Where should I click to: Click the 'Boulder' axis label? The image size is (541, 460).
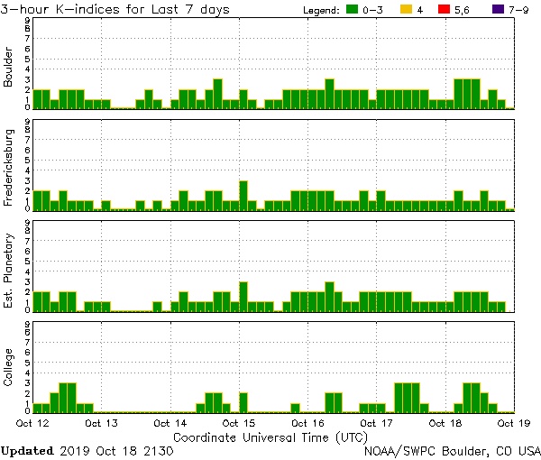[x=7, y=67]
